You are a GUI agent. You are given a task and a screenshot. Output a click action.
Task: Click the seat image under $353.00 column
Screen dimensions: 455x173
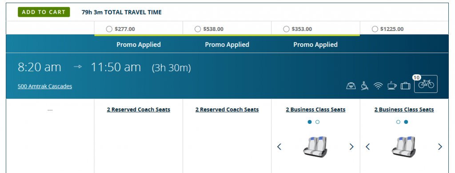pos(315,147)
